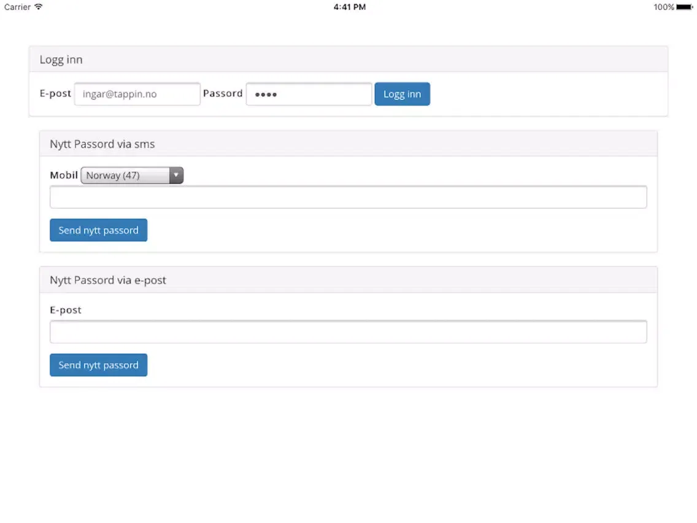
Task: Tap the Carrier text in status bar
Action: tap(17, 7)
